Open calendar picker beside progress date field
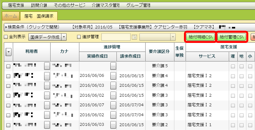The image size is (255, 130). tap(134, 37)
